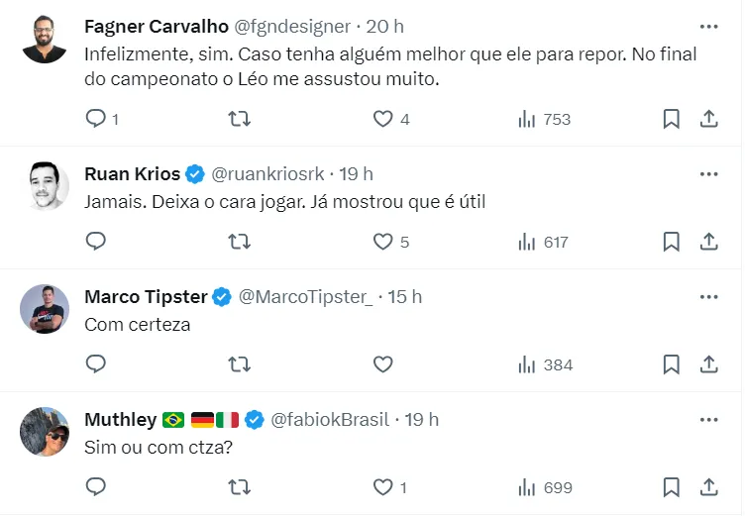Screen dimensions: 745x516
Task: View 617 views analytics on Ruan's tweet
Action: tap(544, 242)
